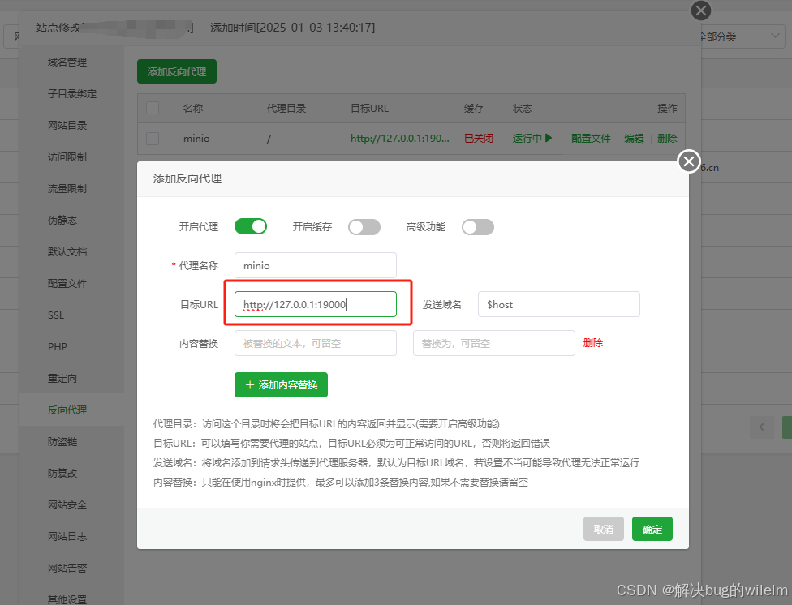Click 编辑 link in minio row
Image resolution: width=792 pixels, height=605 pixels.
[634, 139]
